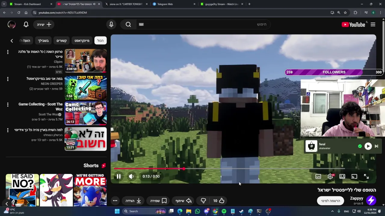Image resolution: width=385 pixels, height=216 pixels.
Task: Open more actions ellipsis under video
Action: (x=115, y=201)
